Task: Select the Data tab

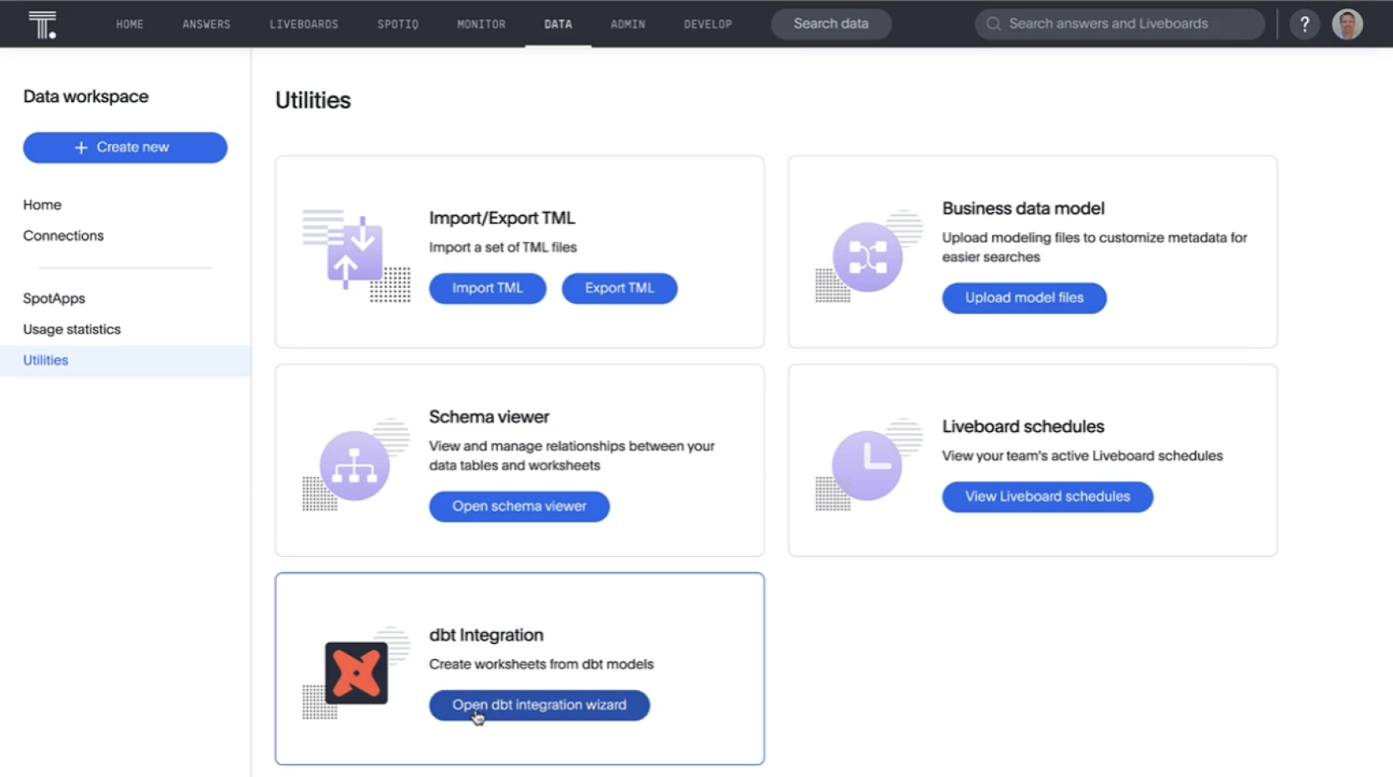Action: (558, 24)
